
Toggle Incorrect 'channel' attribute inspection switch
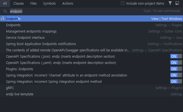176,75
